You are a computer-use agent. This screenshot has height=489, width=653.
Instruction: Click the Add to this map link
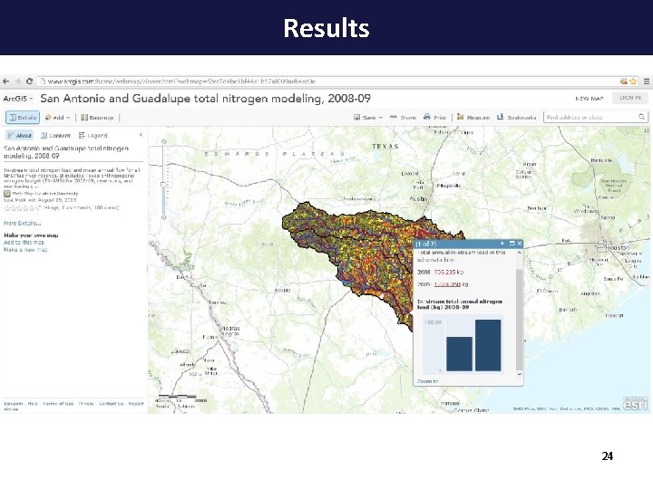click(24, 243)
